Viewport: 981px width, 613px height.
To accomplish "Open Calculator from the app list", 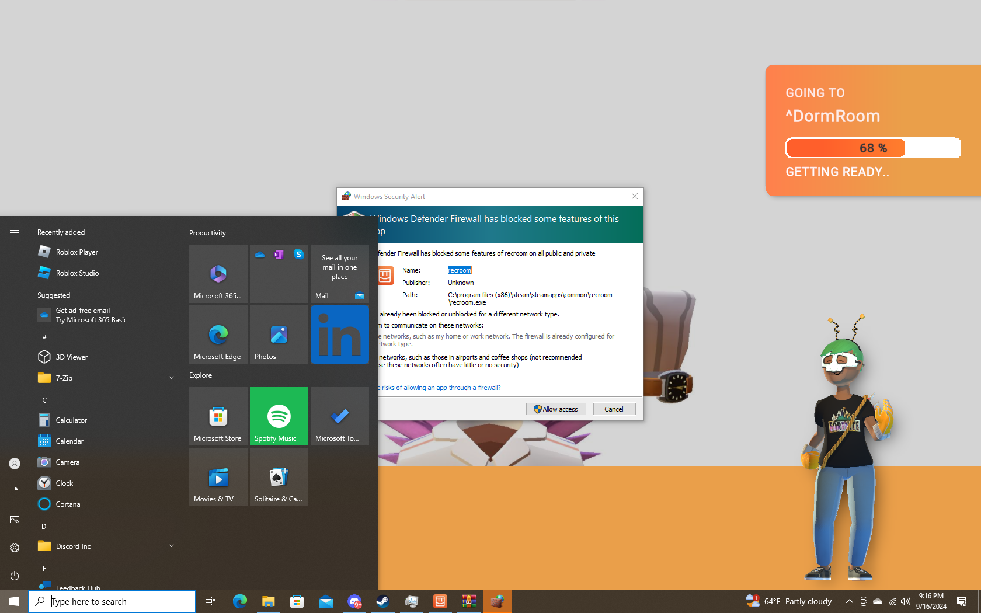I will point(105,420).
